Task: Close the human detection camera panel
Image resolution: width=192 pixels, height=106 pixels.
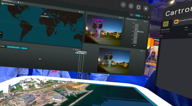Action: click(x=123, y=18)
